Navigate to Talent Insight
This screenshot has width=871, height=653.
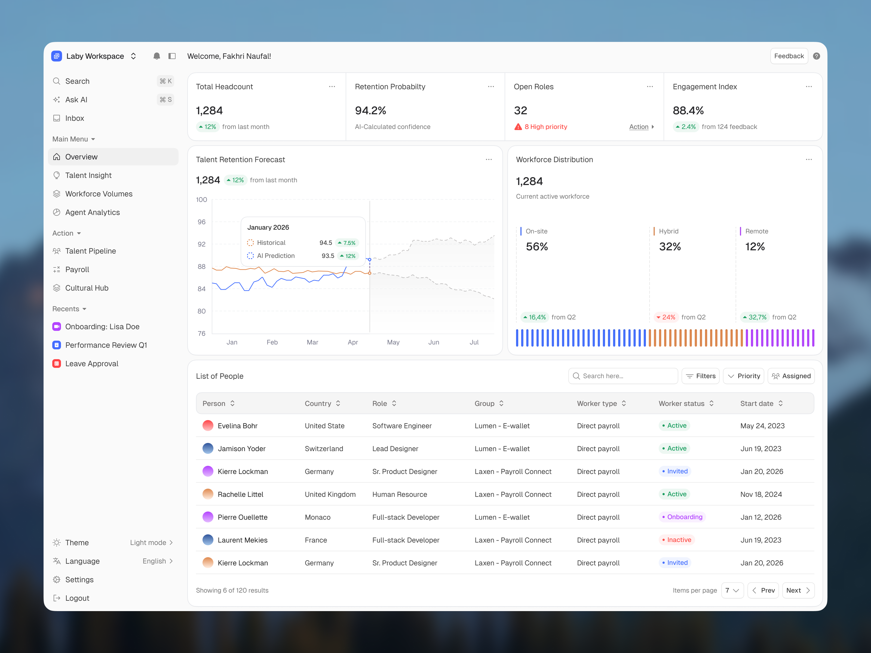pos(88,175)
